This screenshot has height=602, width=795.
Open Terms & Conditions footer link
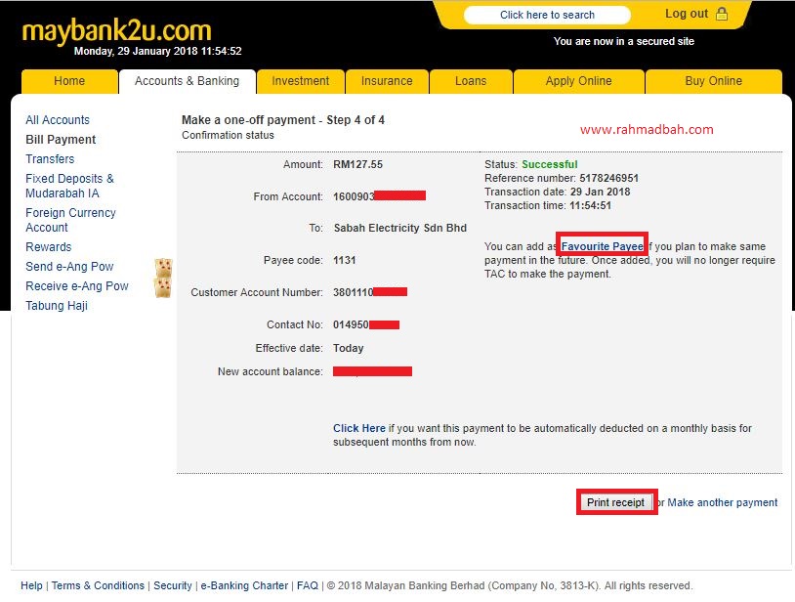[98, 585]
